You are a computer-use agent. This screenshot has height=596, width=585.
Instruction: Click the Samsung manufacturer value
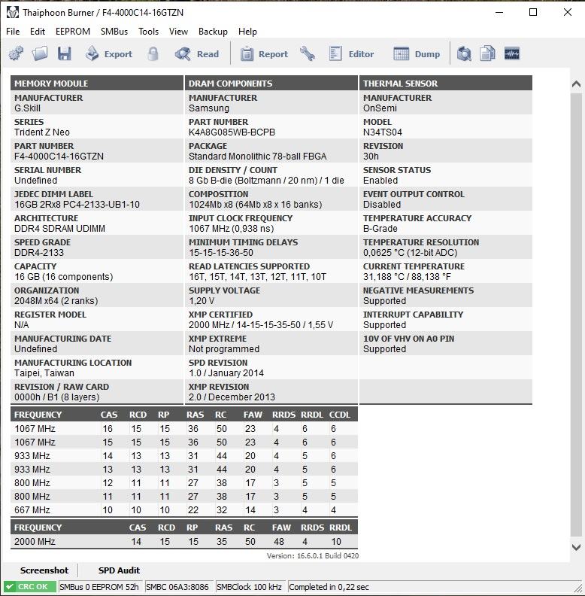coord(209,108)
